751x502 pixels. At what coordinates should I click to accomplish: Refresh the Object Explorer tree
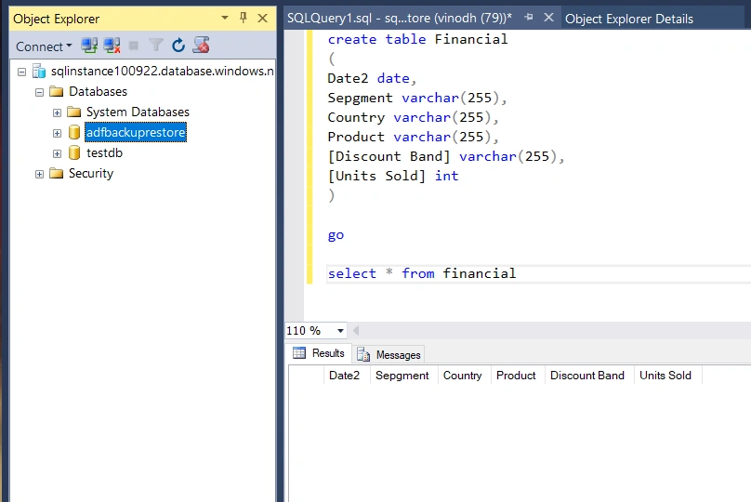click(178, 46)
